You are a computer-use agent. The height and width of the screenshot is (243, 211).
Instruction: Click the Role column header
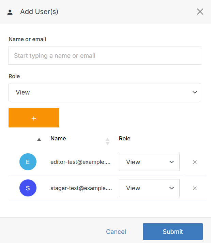[x=124, y=138]
